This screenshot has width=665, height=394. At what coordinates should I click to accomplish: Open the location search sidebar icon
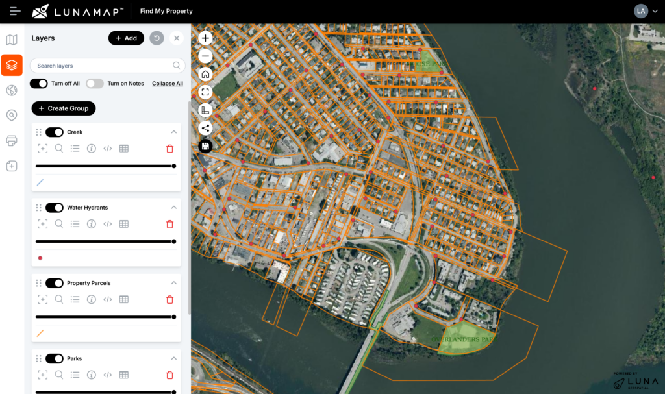coord(12,116)
